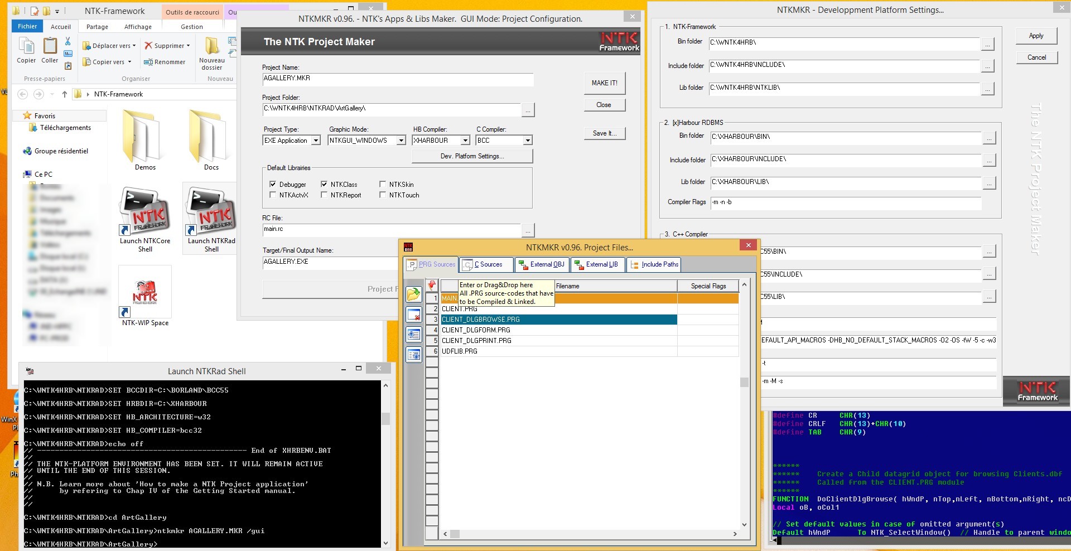Screen dimensions: 1071x551
Task: Open the NTK-WIP Space shortcut
Action: coord(145,297)
